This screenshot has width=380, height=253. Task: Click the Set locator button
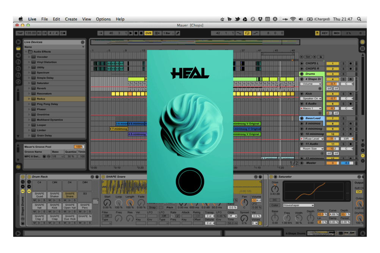308,57
